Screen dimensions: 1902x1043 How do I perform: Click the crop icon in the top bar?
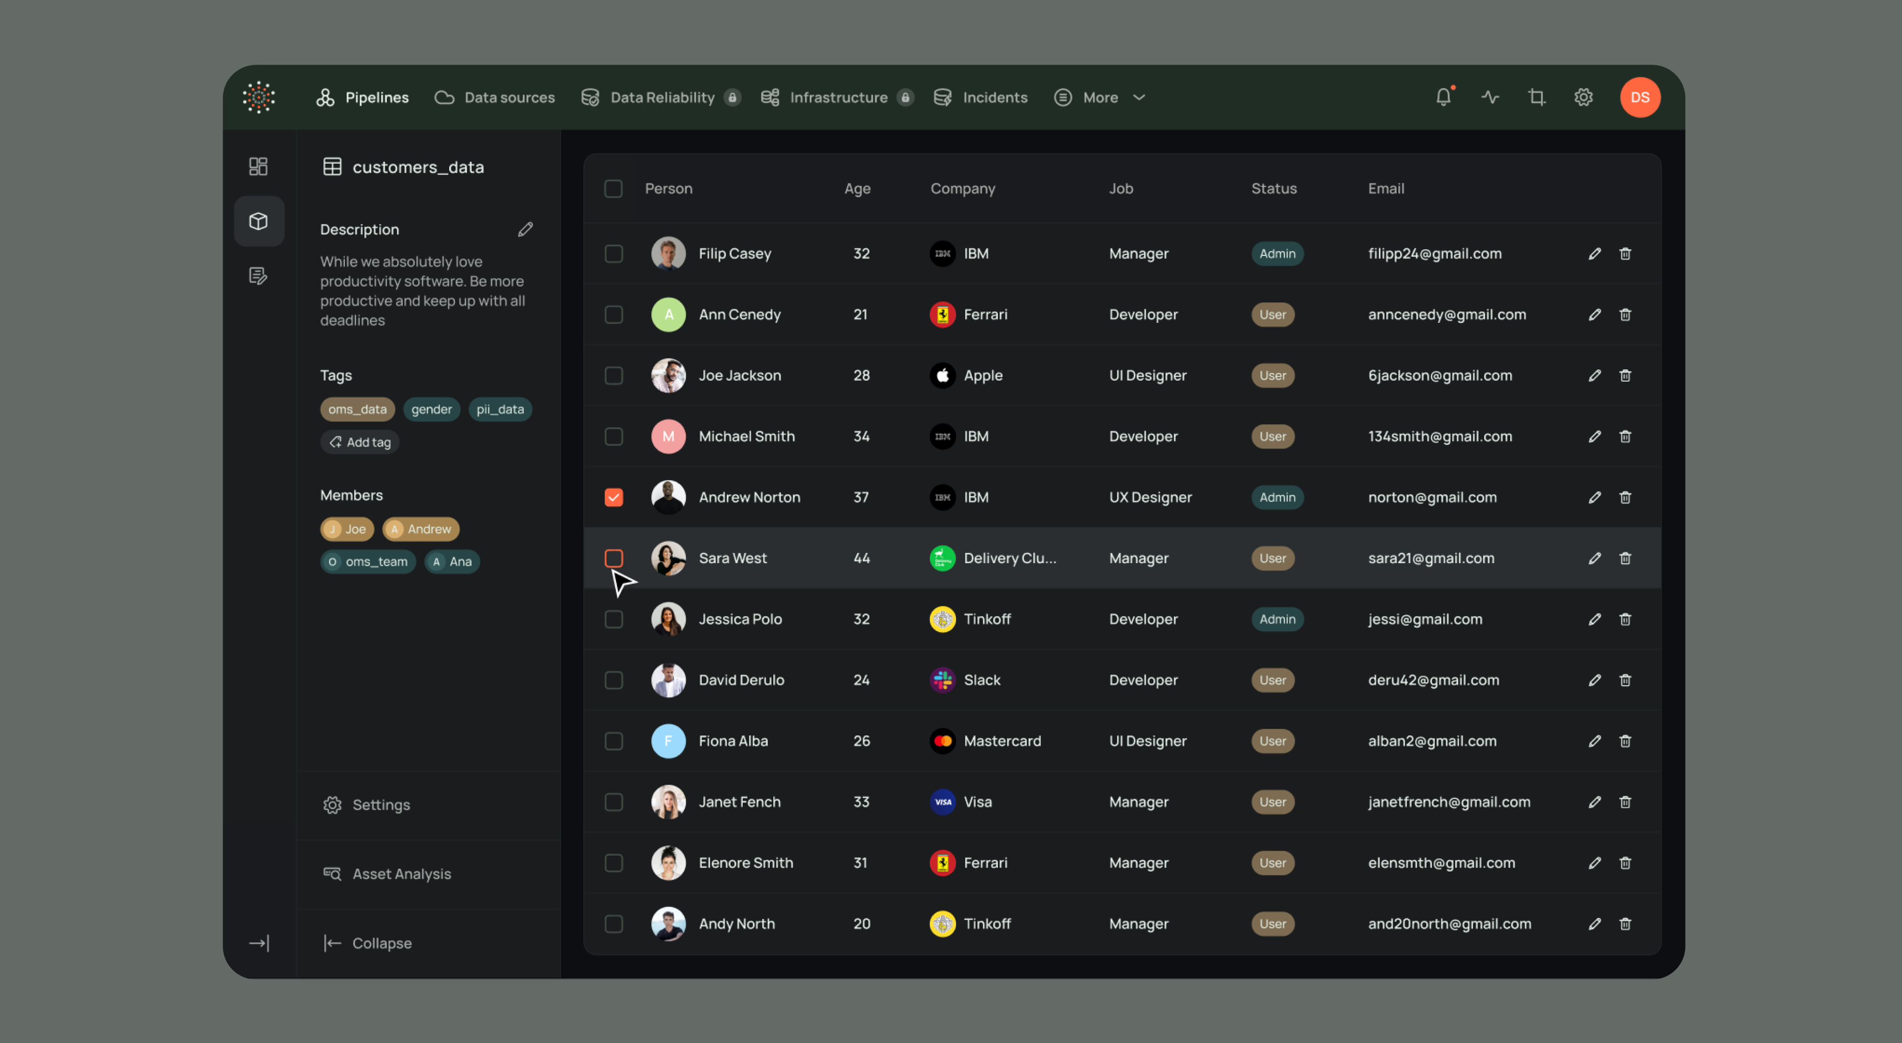1536,97
